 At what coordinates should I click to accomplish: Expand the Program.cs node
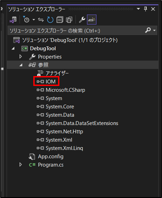coord(21,165)
